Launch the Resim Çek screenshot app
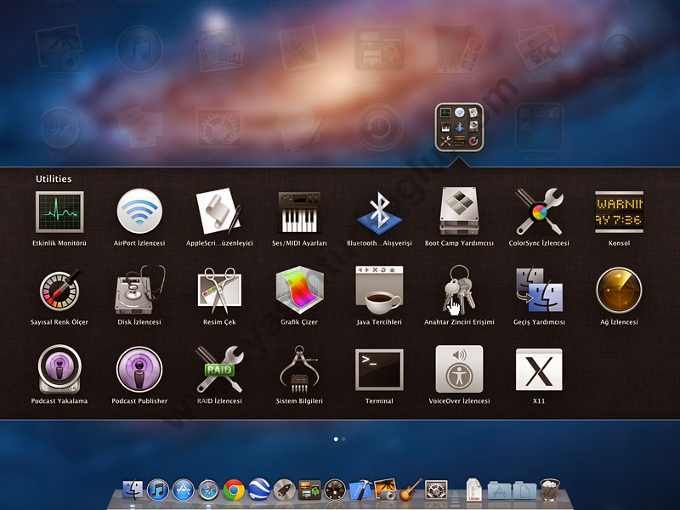 (x=219, y=290)
